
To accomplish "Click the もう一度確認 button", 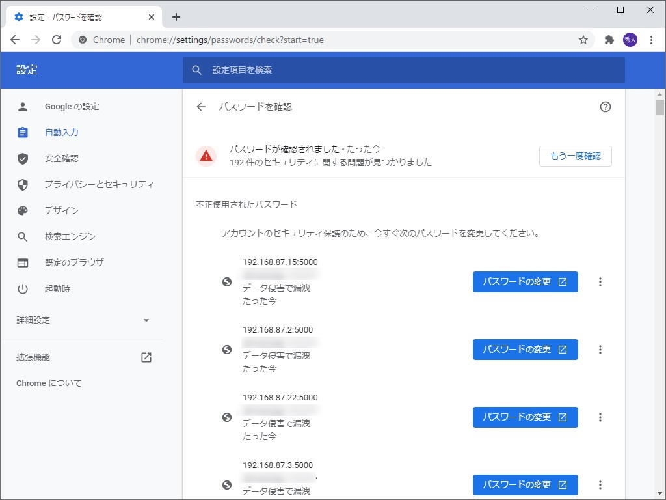I will [x=575, y=156].
